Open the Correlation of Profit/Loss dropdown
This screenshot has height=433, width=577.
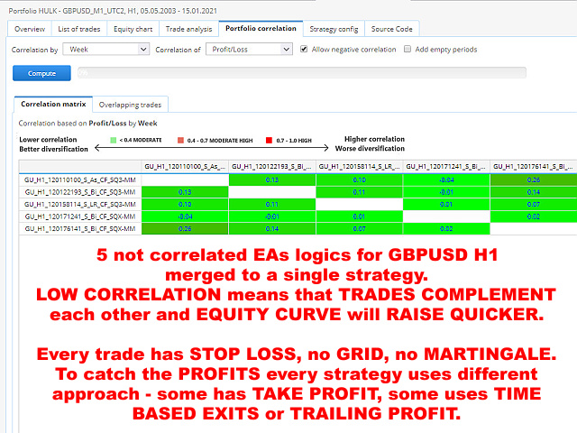pos(249,50)
